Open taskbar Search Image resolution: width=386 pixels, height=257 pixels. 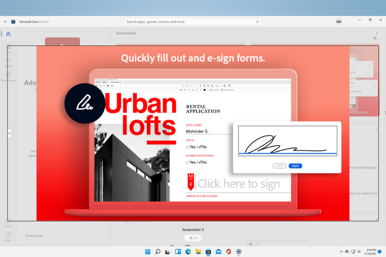(158, 251)
